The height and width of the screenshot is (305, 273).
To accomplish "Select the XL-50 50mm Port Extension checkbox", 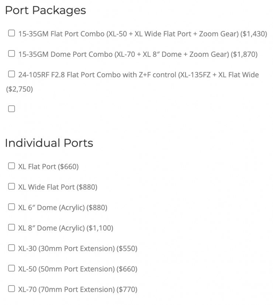I will 11,269.
